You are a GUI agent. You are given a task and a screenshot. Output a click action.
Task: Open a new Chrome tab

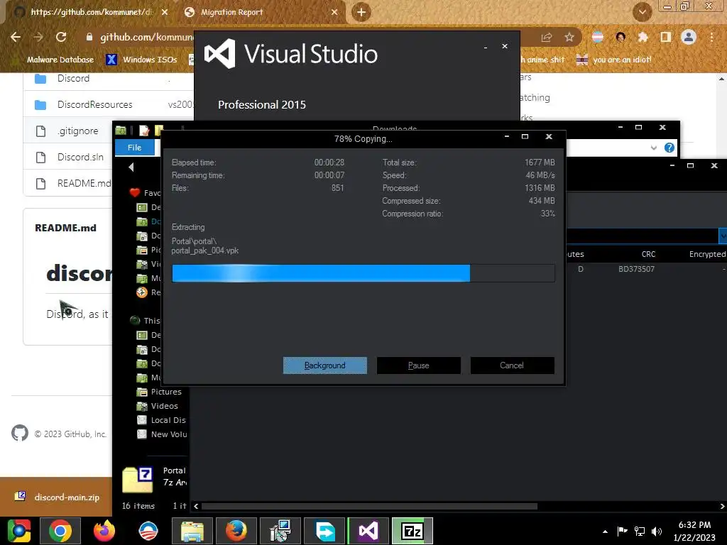point(361,12)
